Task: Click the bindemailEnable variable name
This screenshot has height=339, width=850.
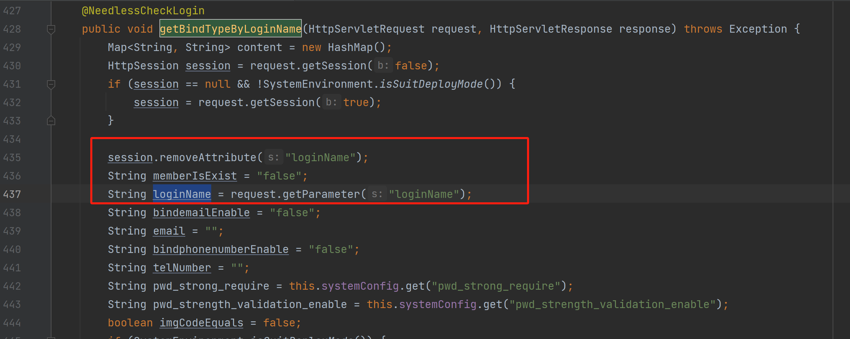Action: [201, 213]
